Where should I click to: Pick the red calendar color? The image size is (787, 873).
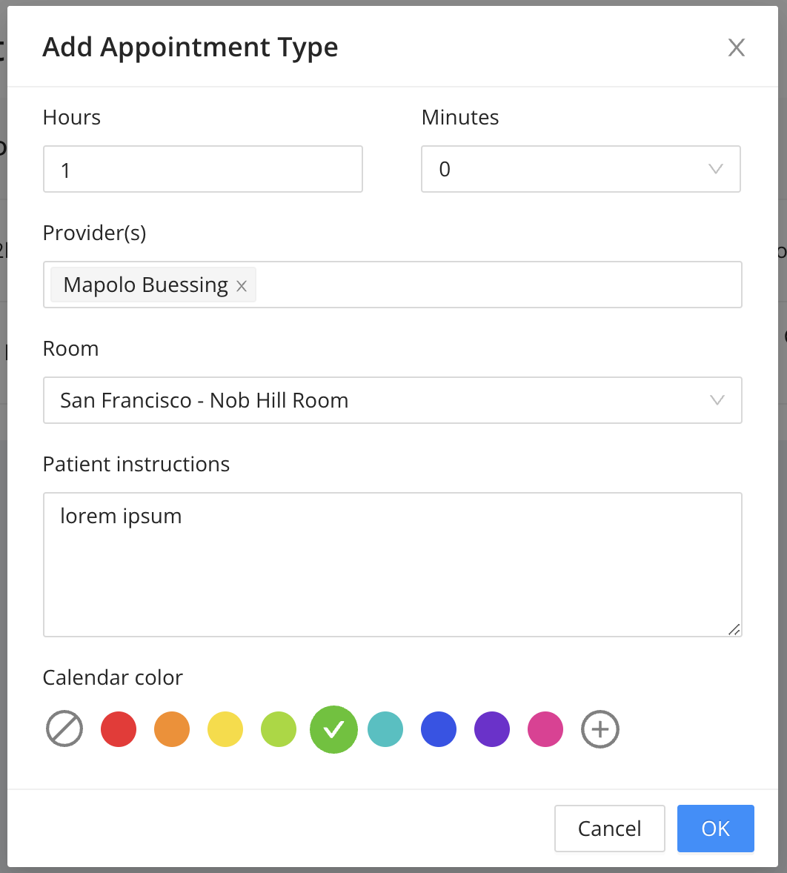pyautogui.click(x=119, y=729)
